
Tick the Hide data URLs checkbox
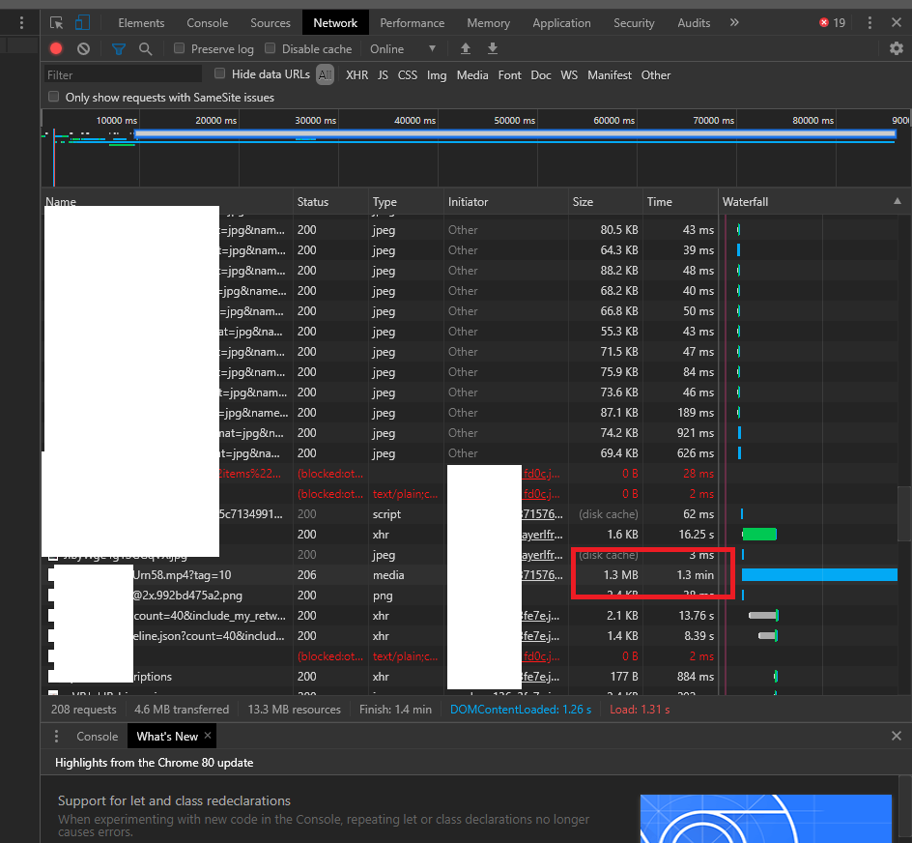tap(220, 73)
